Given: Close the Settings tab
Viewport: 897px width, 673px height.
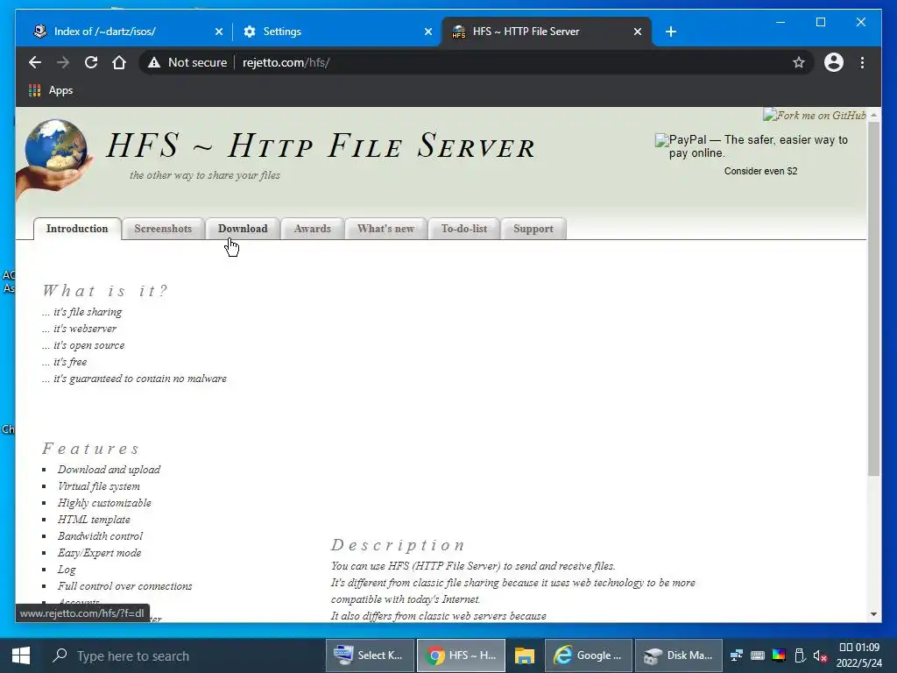Looking at the screenshot, I should coord(427,32).
